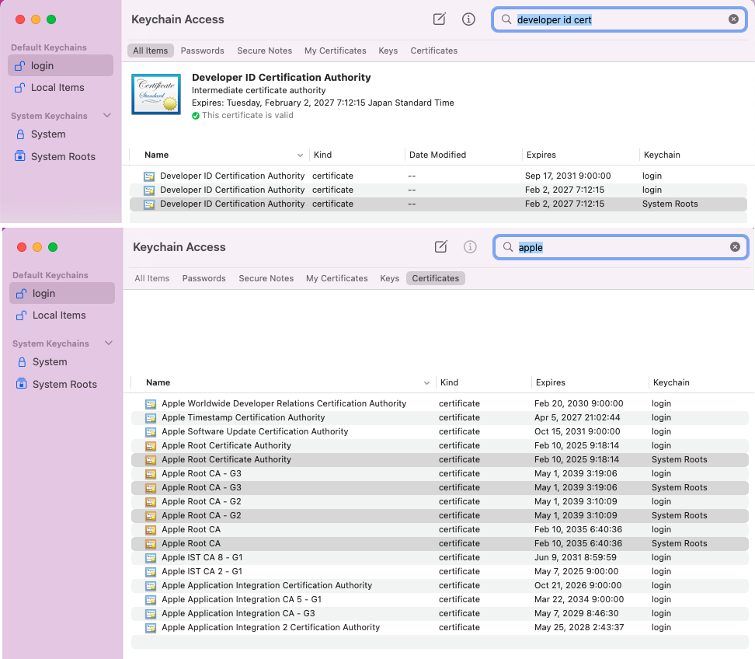Select Apple Application Integration 2 Certification Authority

(x=440, y=627)
